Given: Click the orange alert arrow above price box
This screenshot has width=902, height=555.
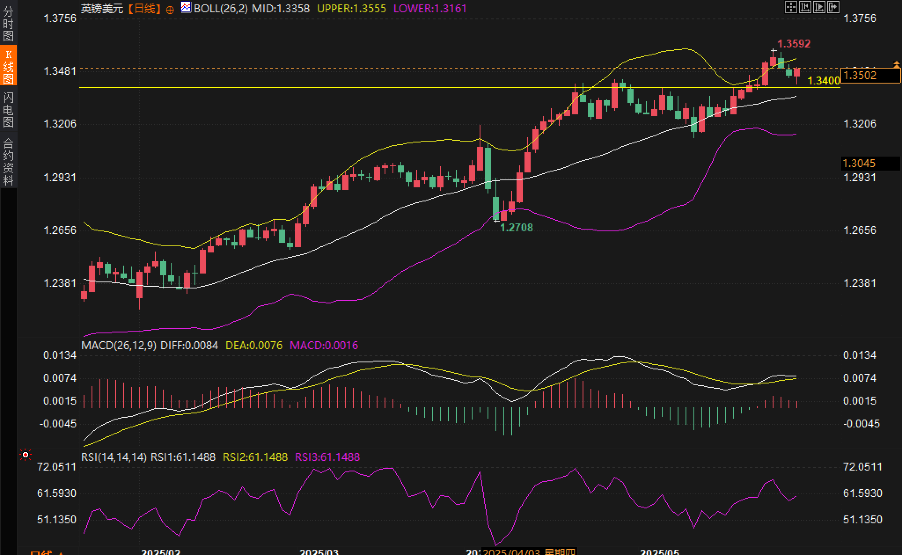Looking at the screenshot, I should 896,65.
